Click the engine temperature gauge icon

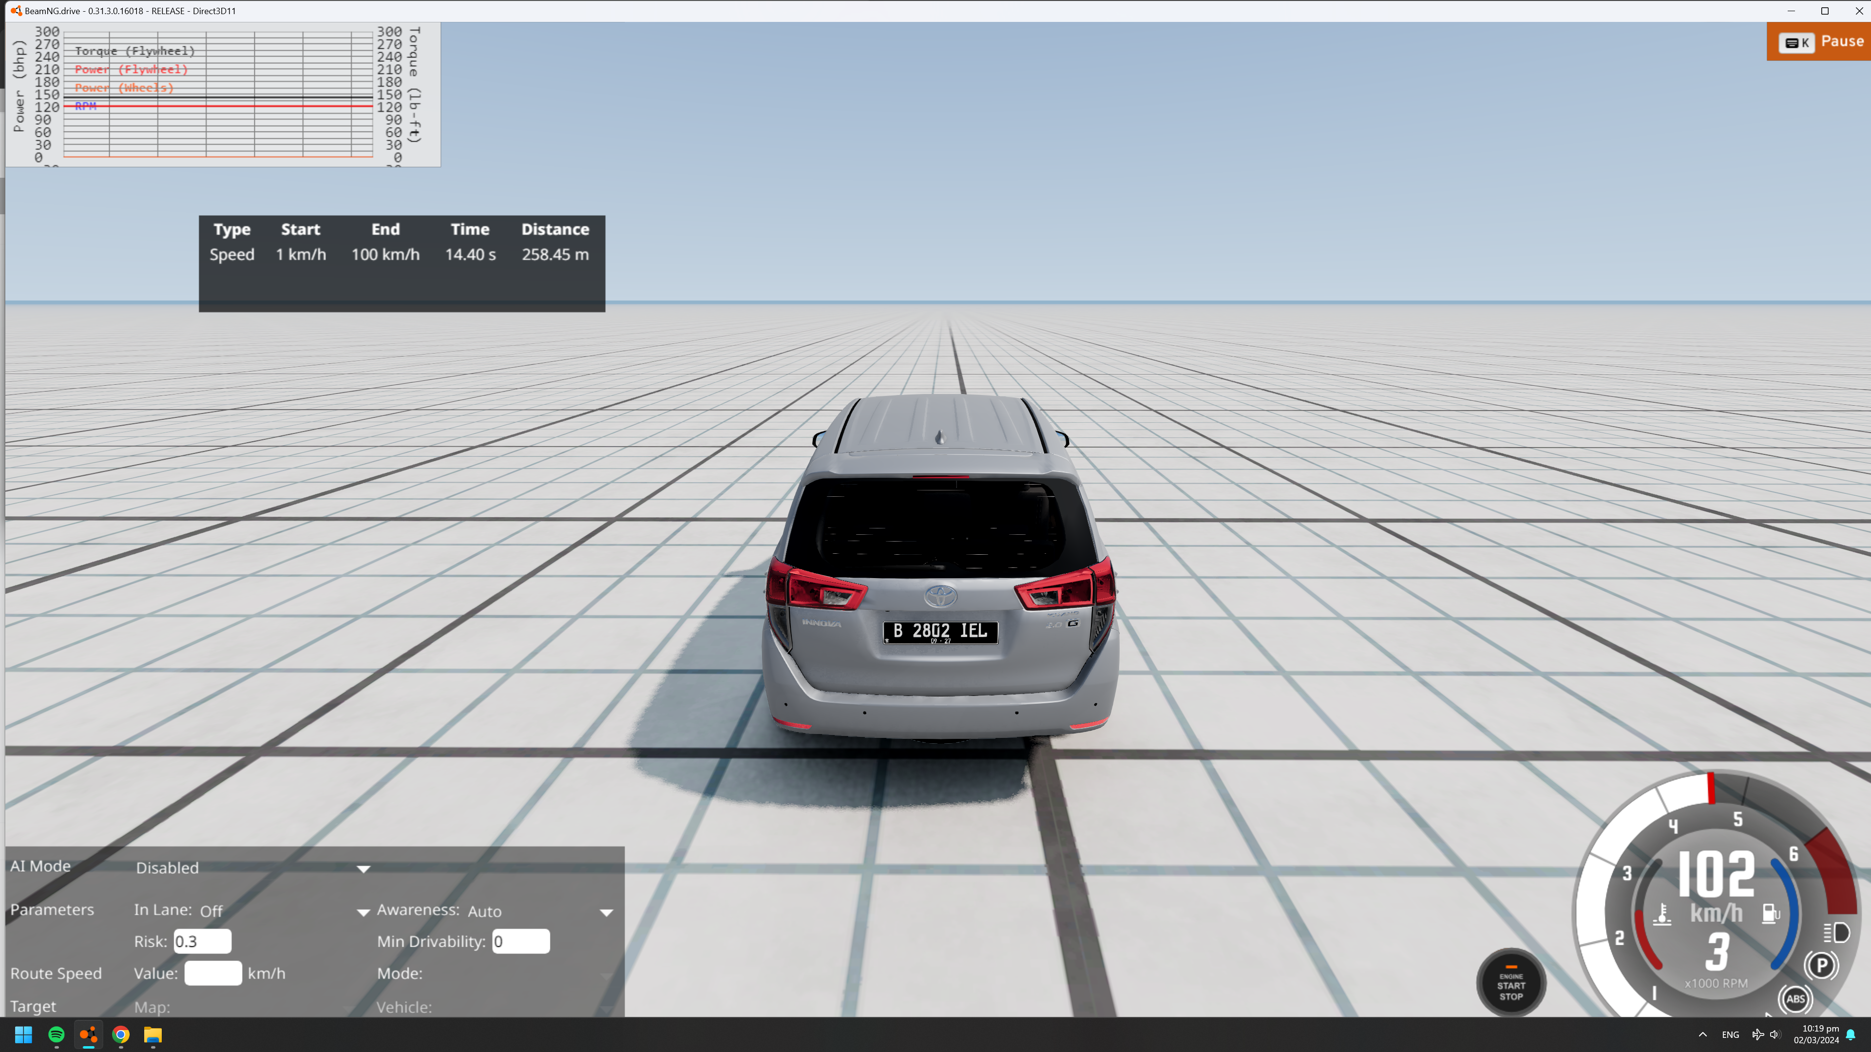tap(1662, 914)
